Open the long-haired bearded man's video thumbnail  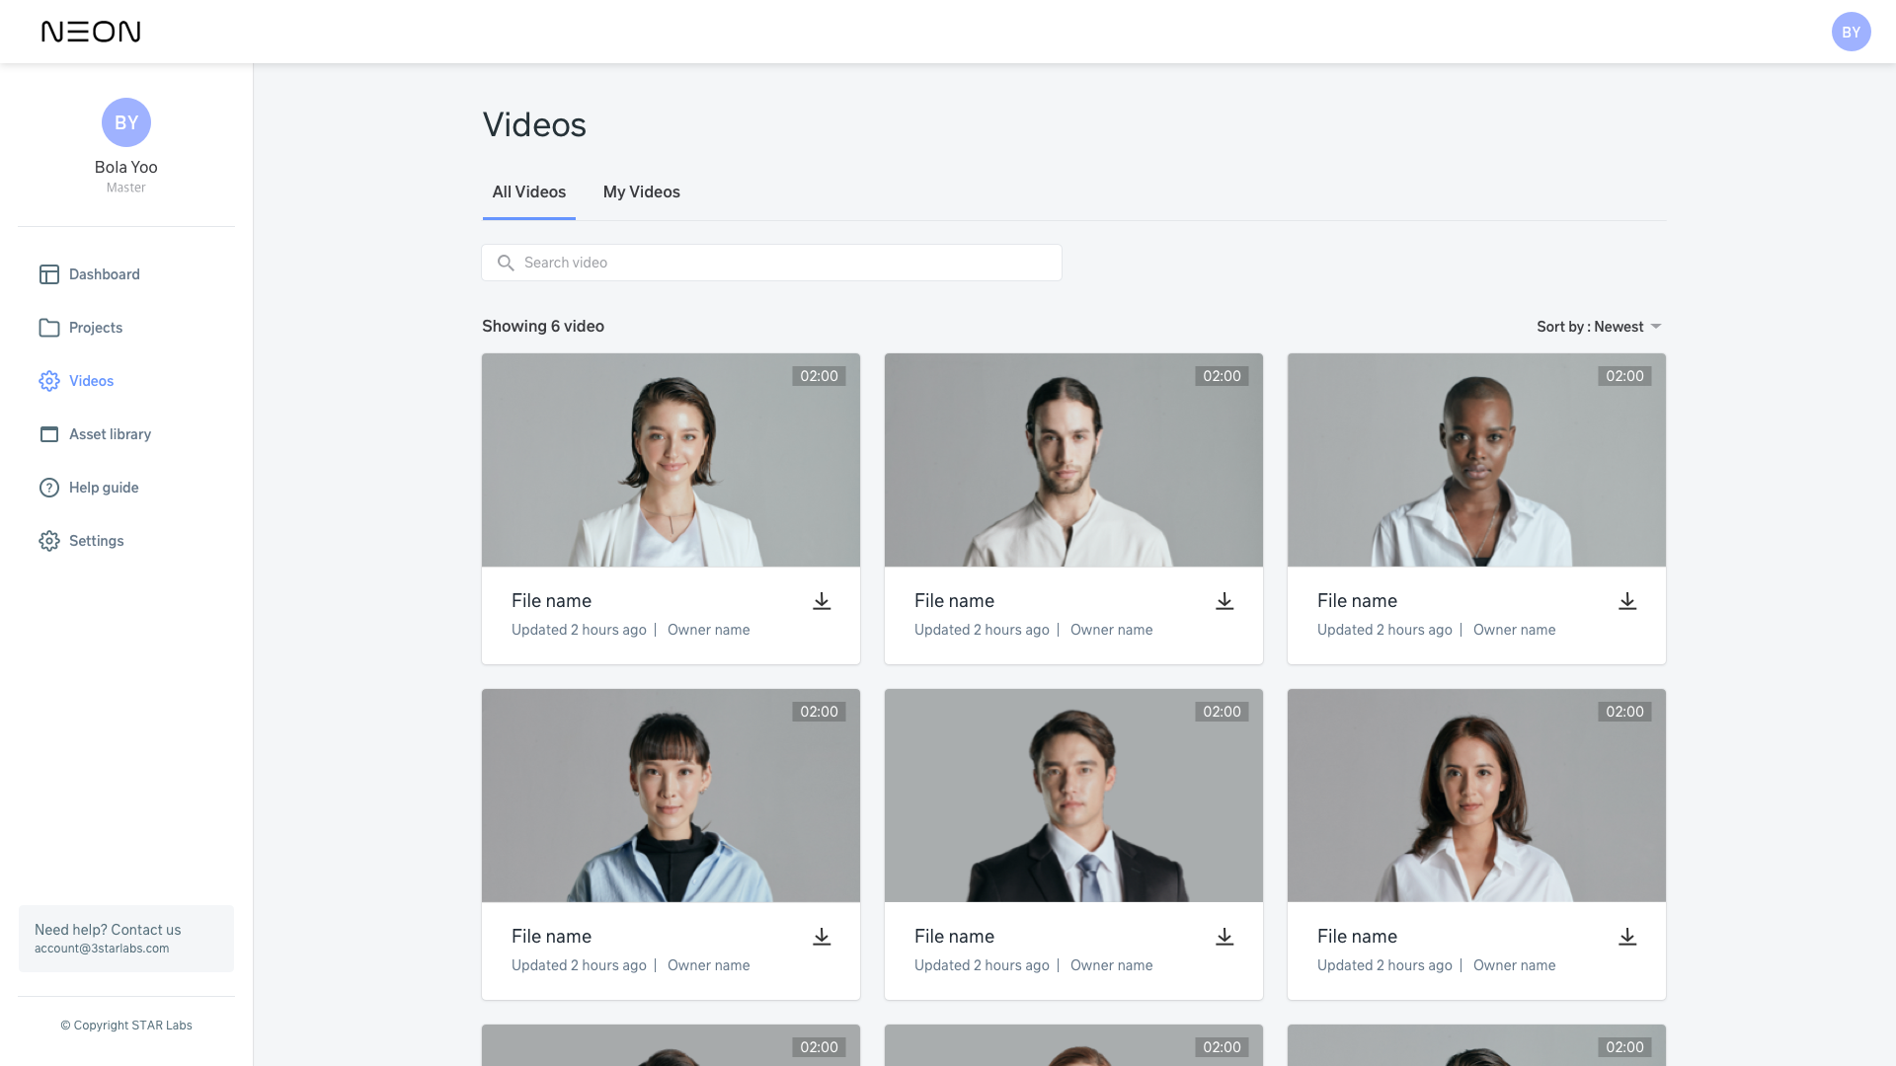1073,460
